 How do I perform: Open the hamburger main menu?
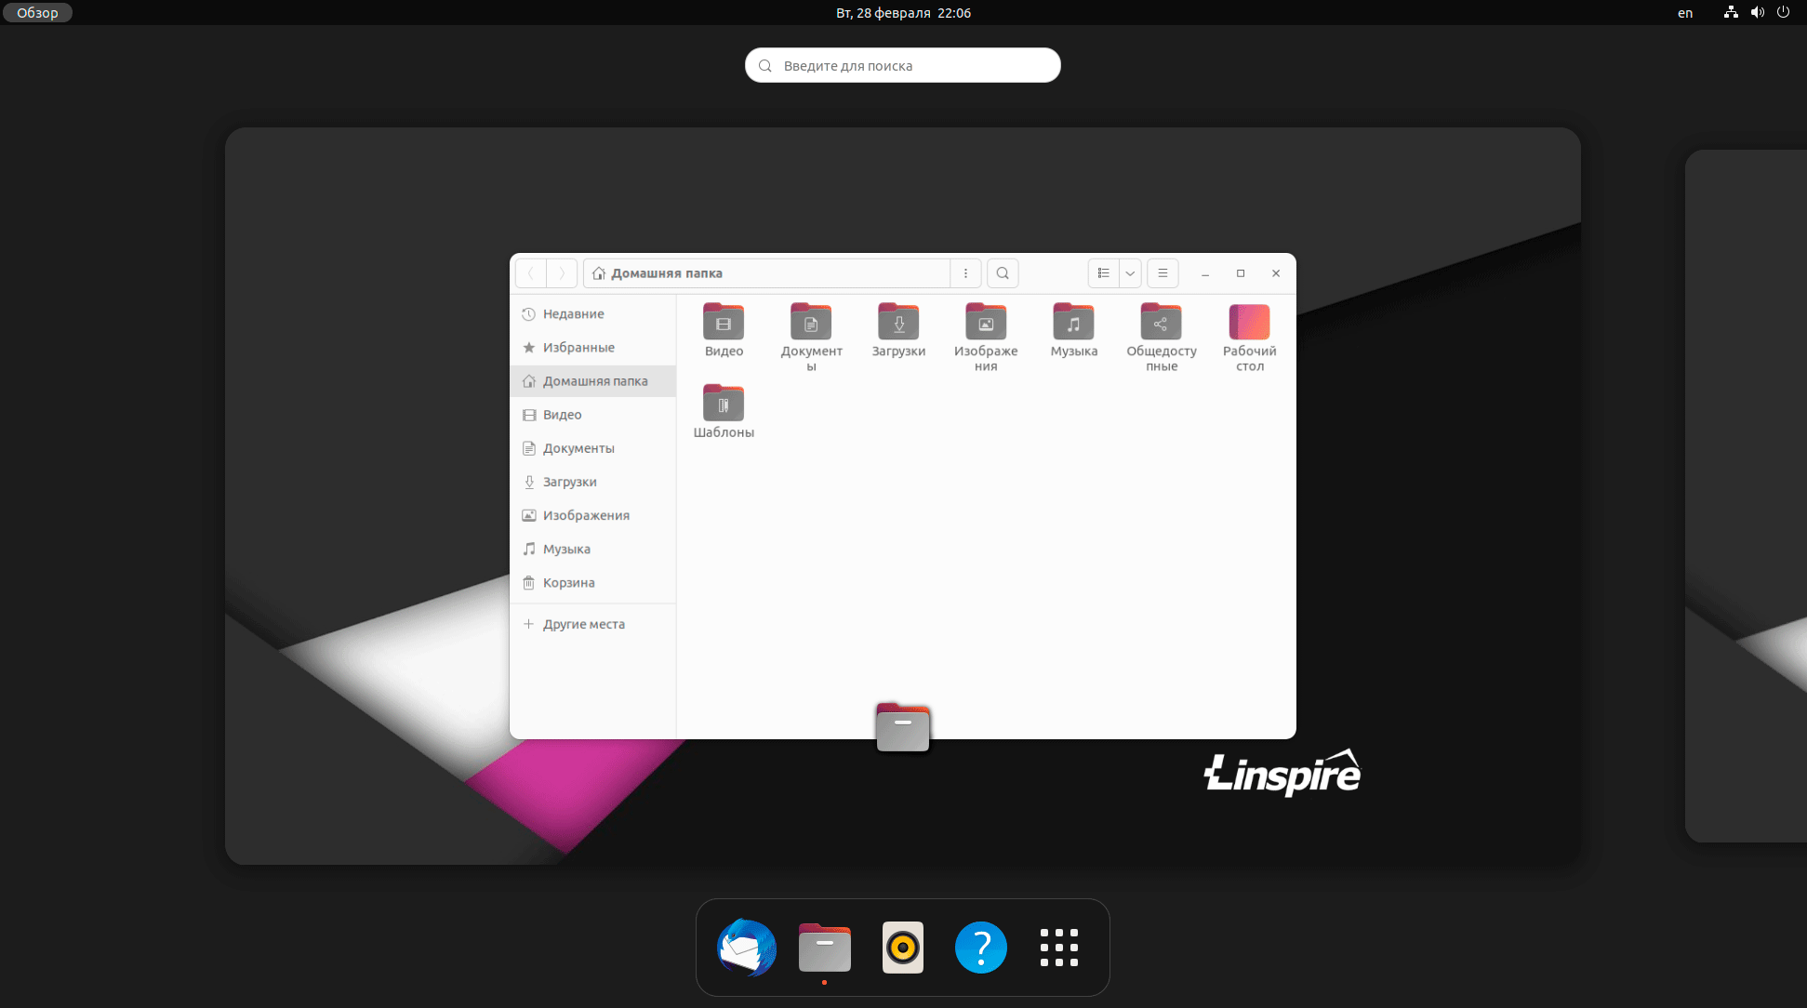[1163, 273]
